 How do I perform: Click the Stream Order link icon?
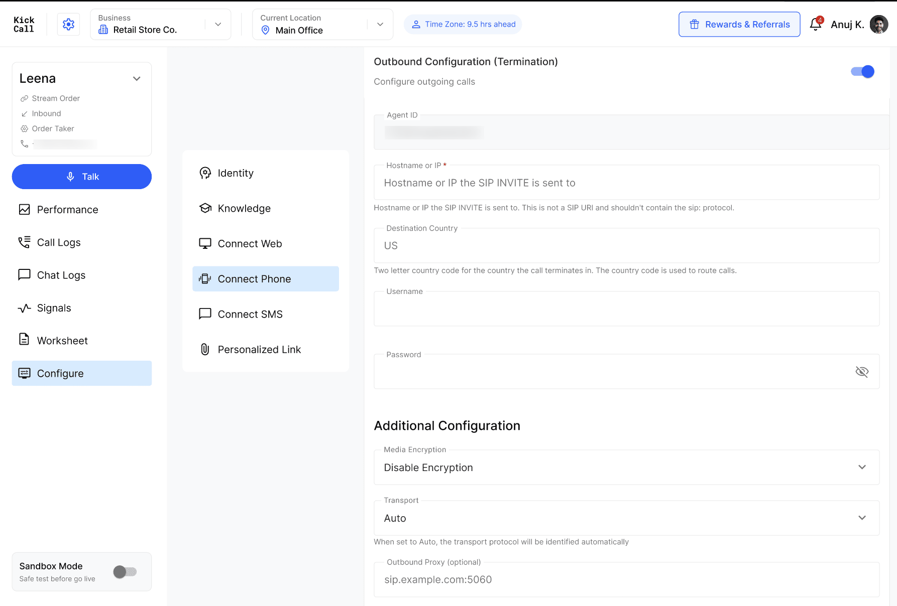[24, 98]
